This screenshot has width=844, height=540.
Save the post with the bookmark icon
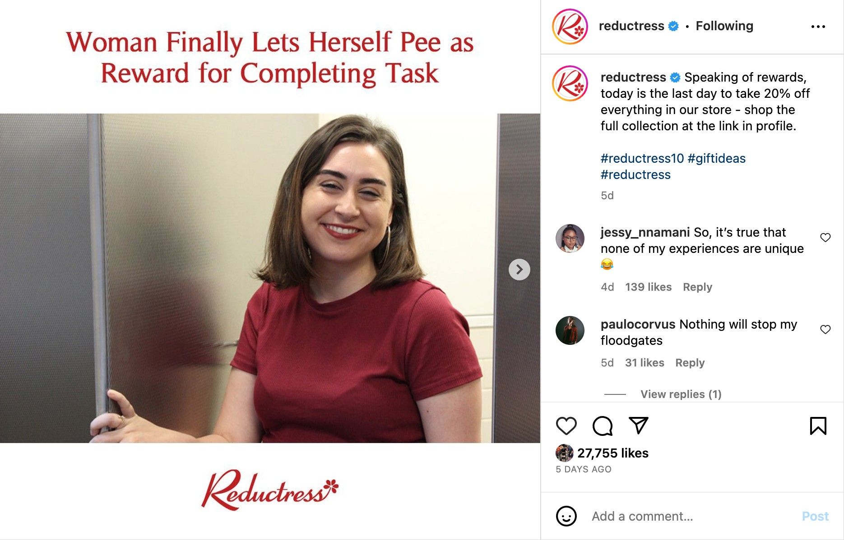tap(818, 426)
